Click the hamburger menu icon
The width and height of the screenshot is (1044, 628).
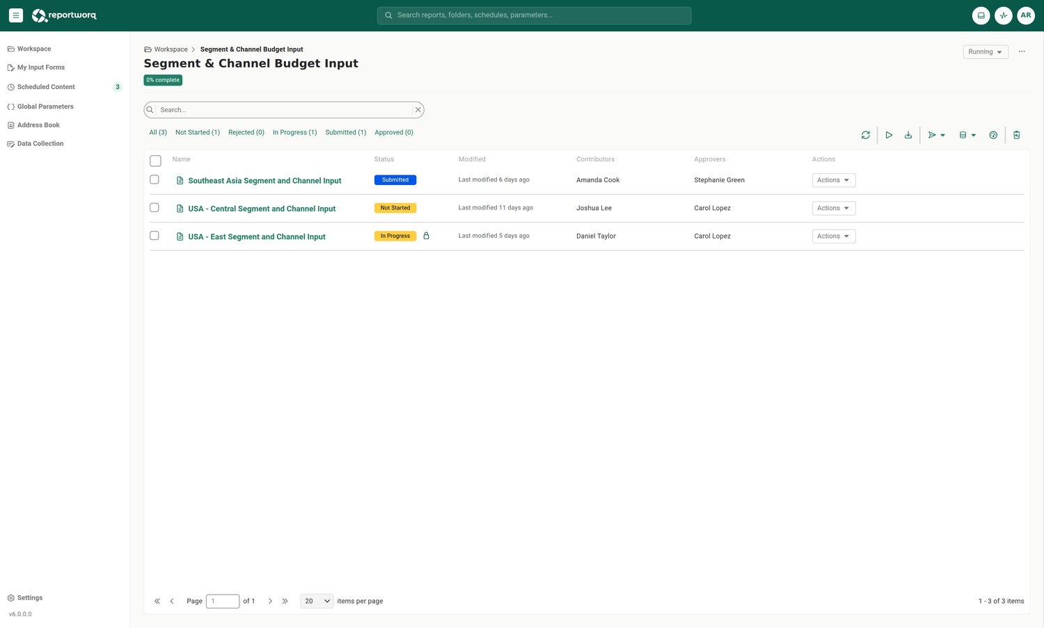(x=16, y=15)
